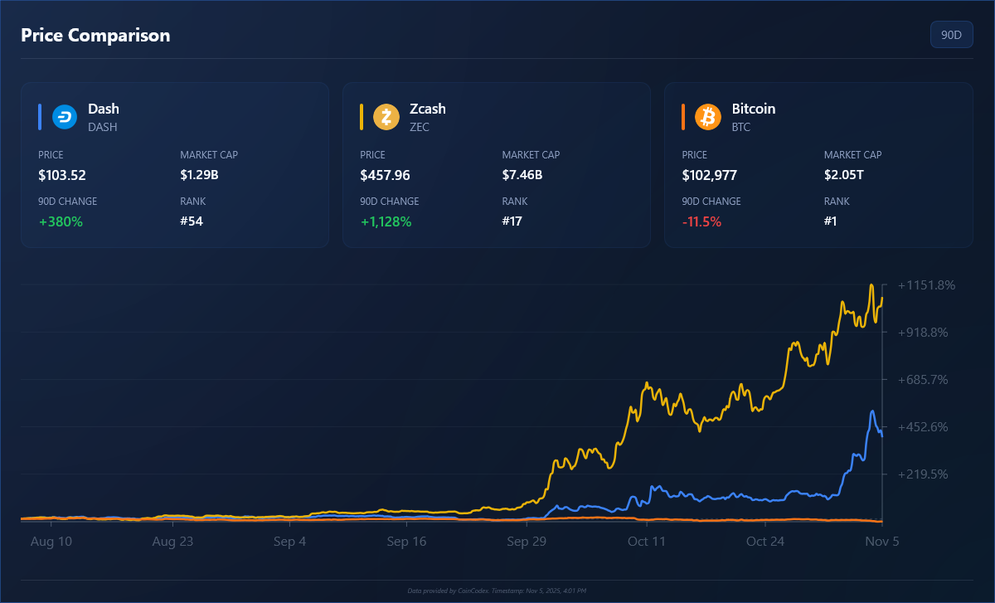Viewport: 995px width, 603px height.
Task: Click the Dash logo icon
Action: tap(65, 116)
